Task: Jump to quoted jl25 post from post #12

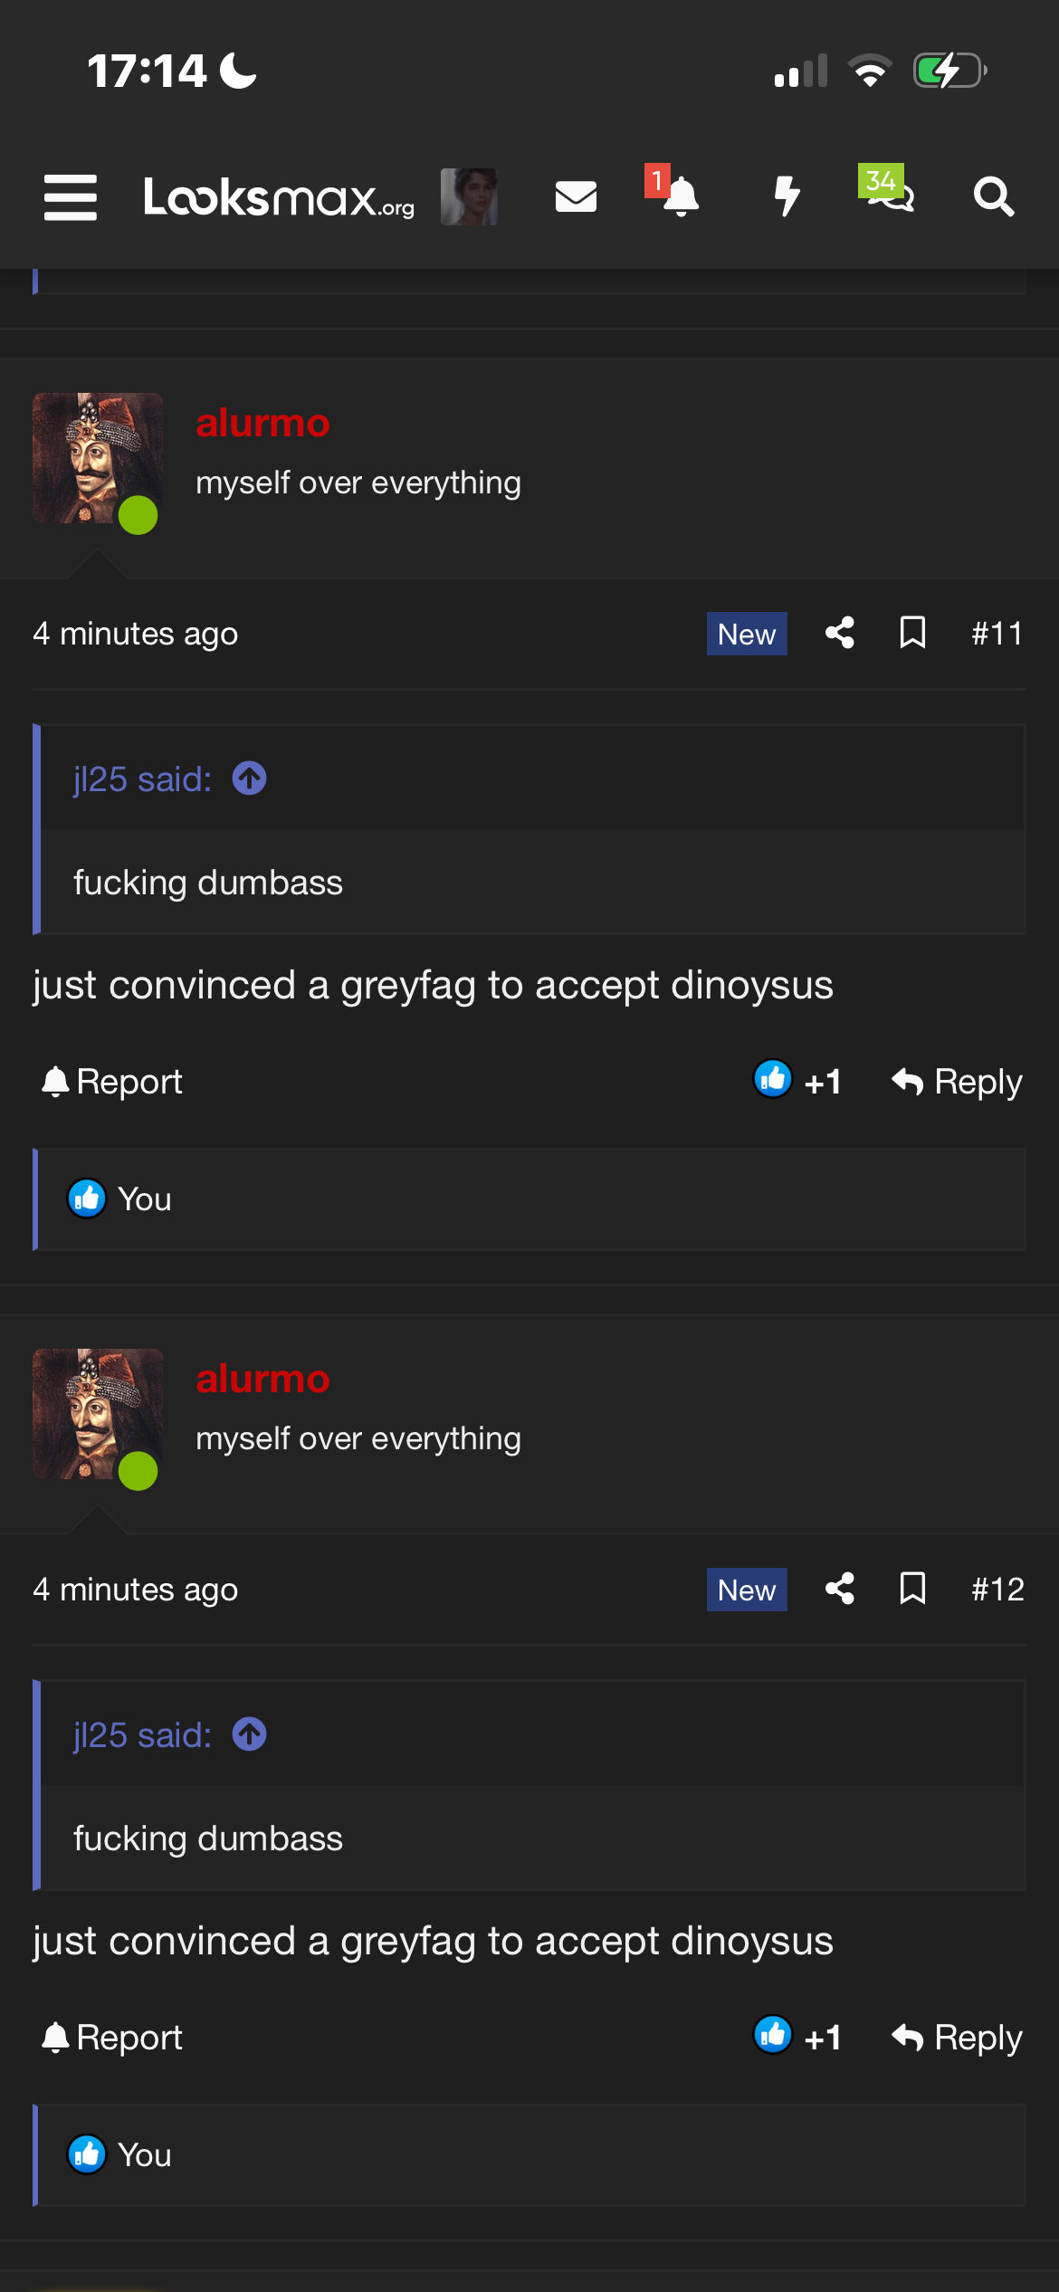Action: point(249,1734)
